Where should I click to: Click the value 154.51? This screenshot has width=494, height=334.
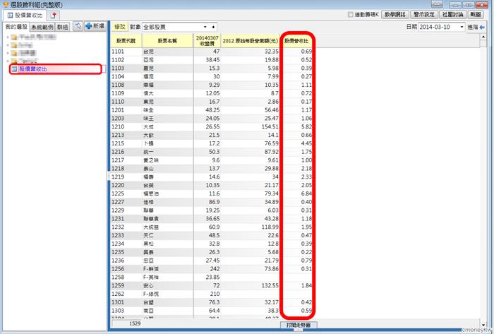tap(270, 126)
